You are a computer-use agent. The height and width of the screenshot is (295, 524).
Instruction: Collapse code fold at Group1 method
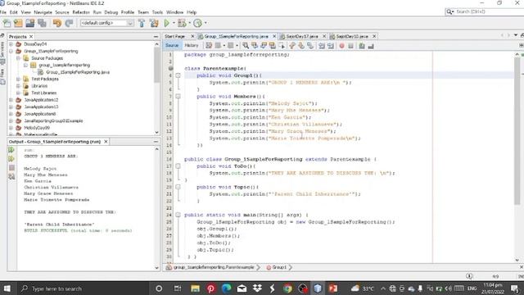(x=178, y=75)
